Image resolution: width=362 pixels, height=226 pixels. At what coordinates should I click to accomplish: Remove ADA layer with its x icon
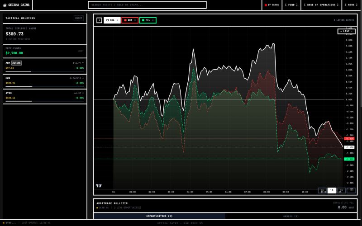pos(117,20)
